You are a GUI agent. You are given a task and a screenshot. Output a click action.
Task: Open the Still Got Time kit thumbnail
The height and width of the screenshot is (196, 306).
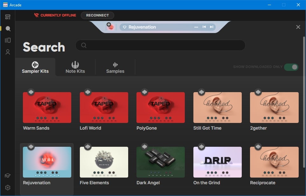tap(217, 108)
